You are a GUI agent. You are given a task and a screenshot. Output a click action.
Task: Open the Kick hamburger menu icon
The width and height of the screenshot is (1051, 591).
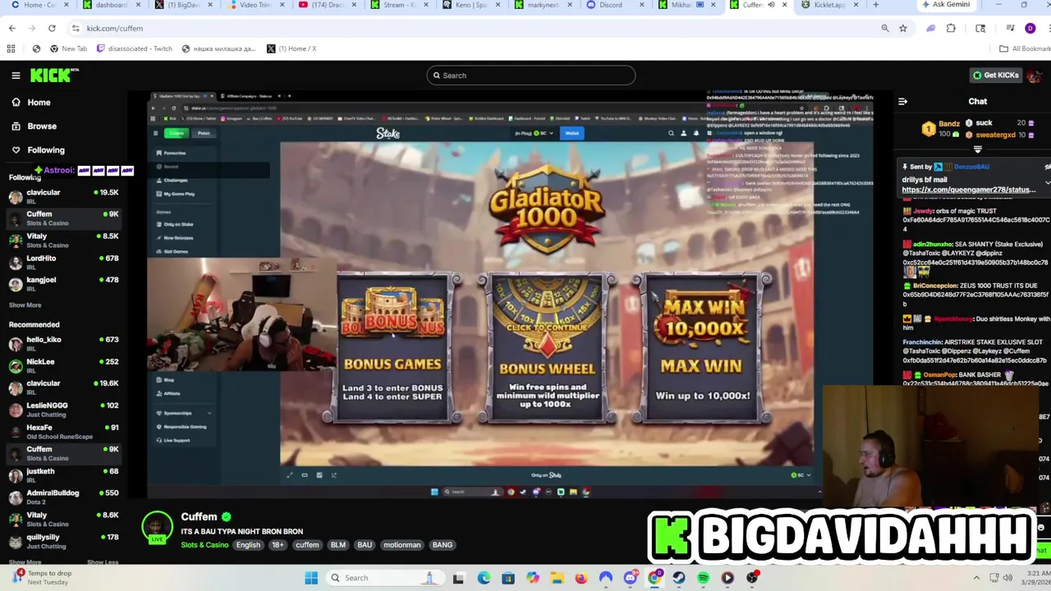tap(16, 76)
